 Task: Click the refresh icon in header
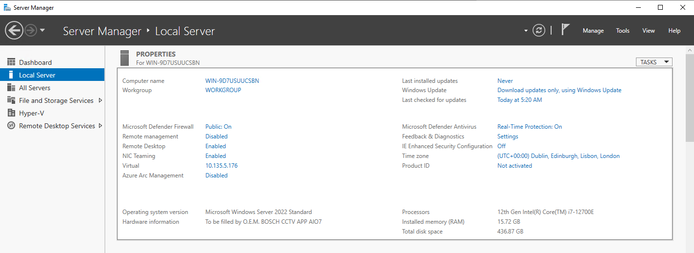click(538, 30)
